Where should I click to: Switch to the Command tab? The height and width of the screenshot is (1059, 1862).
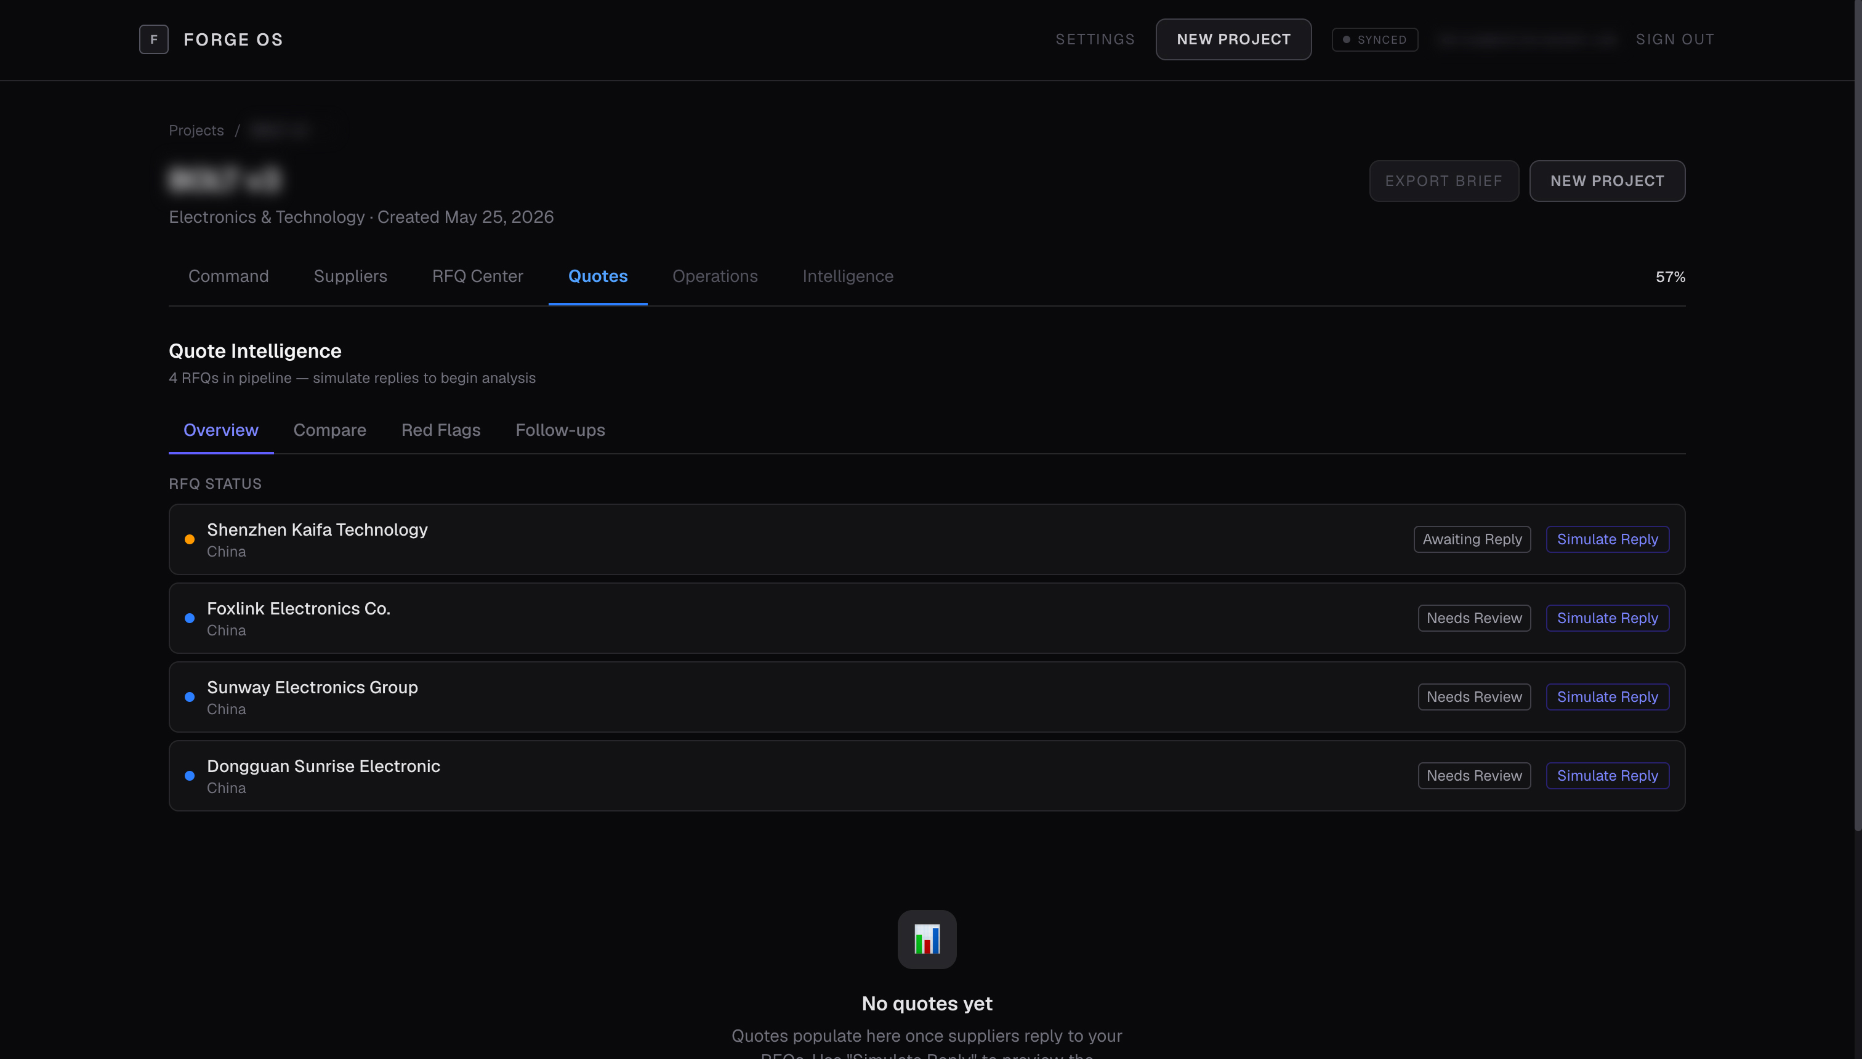(228, 276)
